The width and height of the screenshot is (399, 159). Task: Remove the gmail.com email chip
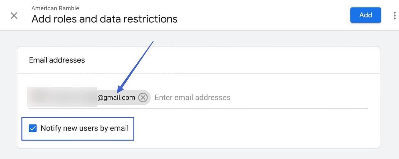(x=143, y=98)
